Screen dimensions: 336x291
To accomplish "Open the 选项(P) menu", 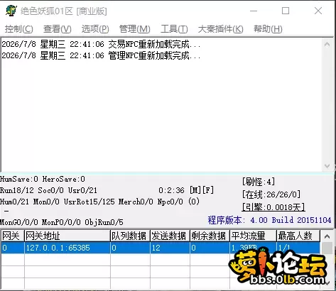I will [x=95, y=29].
